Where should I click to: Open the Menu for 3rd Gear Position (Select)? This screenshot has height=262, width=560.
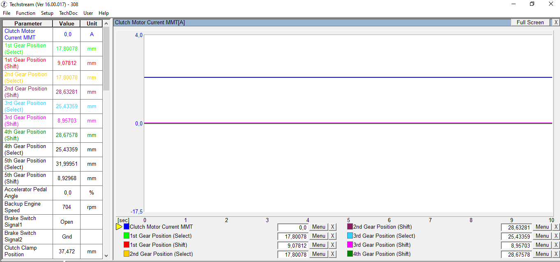click(x=542, y=236)
